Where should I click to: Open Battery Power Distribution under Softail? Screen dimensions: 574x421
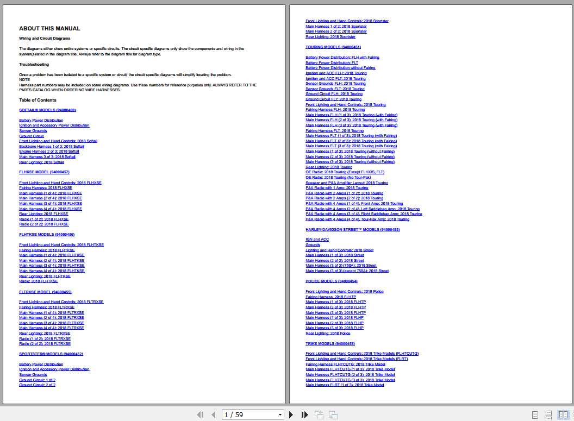pyautogui.click(x=41, y=121)
